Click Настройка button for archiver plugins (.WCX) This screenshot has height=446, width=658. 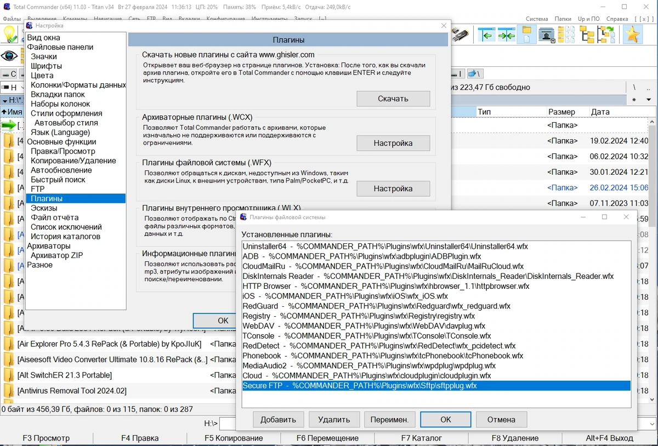pos(393,143)
